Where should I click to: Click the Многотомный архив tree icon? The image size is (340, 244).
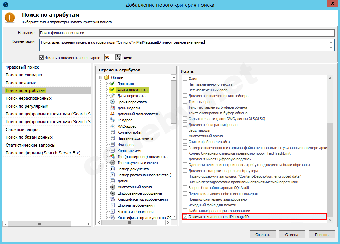click(112, 187)
